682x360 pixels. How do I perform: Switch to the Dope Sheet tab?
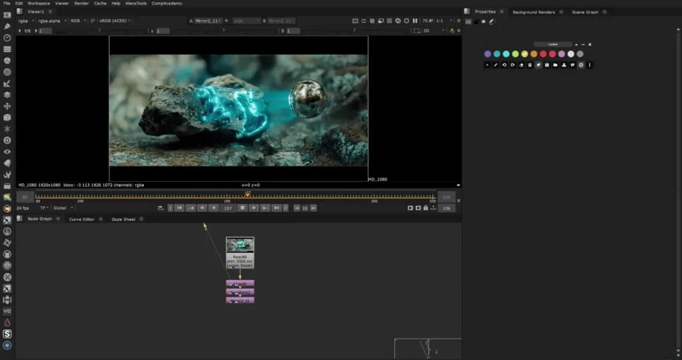point(123,219)
